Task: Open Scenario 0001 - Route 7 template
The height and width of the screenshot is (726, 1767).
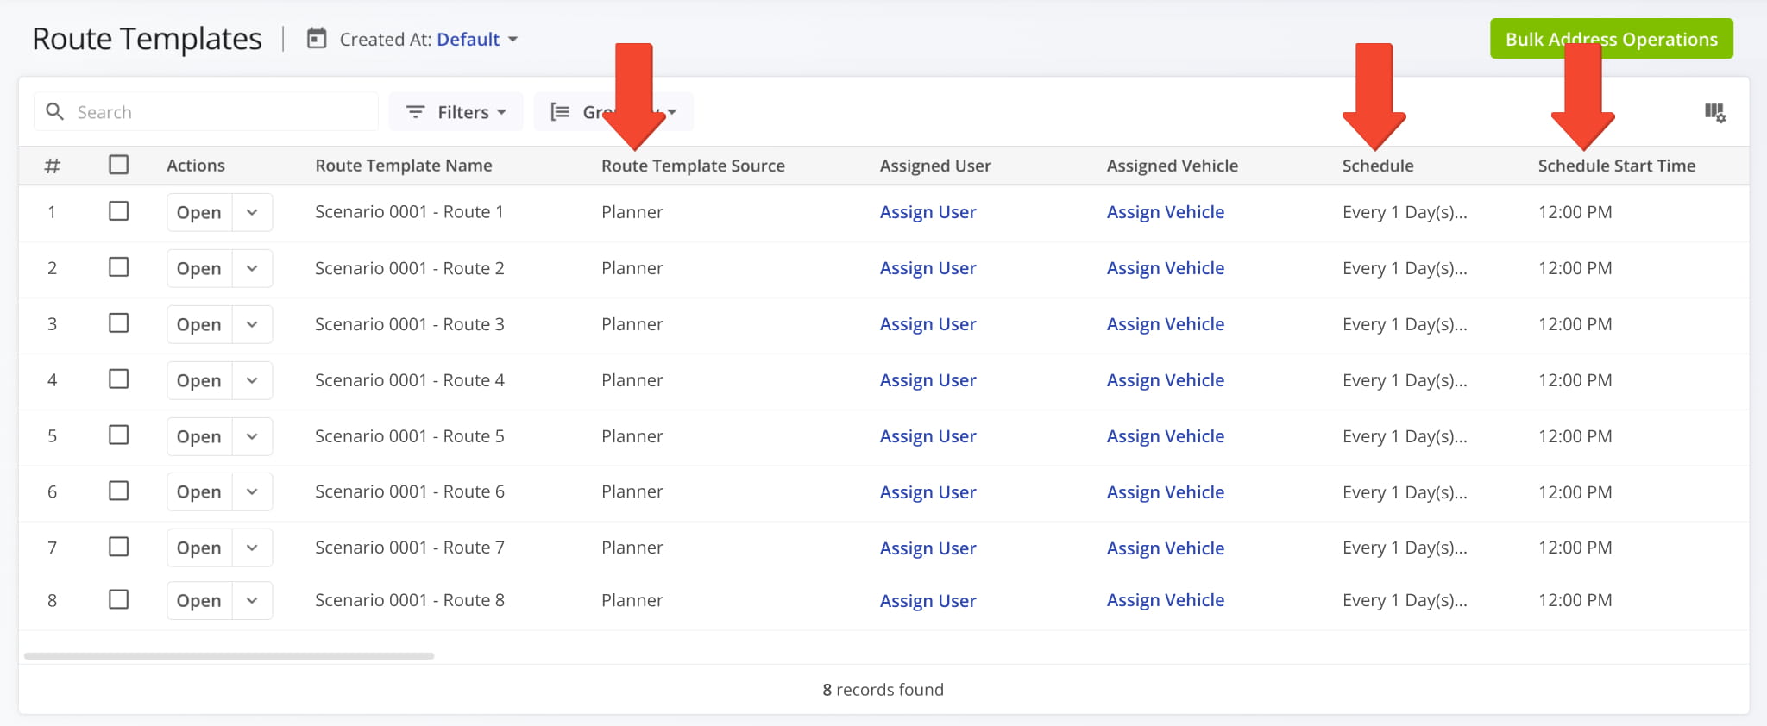Action: [199, 548]
